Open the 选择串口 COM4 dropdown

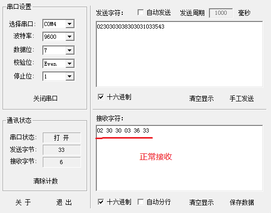tap(59, 23)
